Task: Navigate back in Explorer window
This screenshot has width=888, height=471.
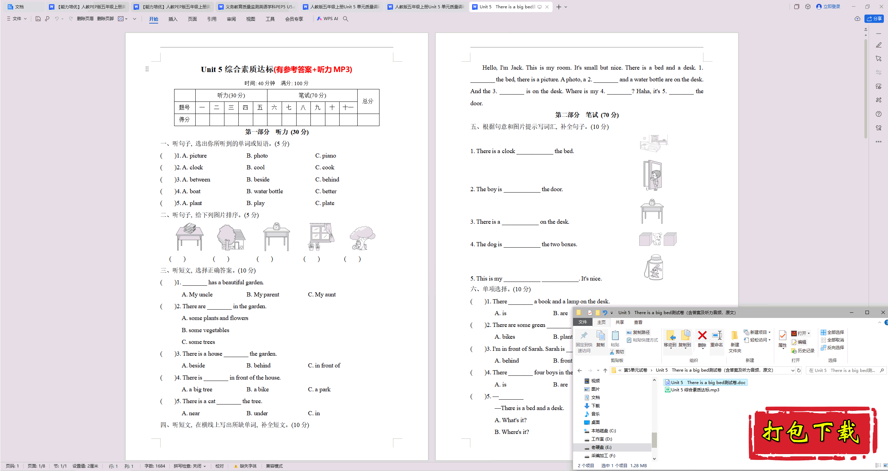Action: pyautogui.click(x=580, y=370)
